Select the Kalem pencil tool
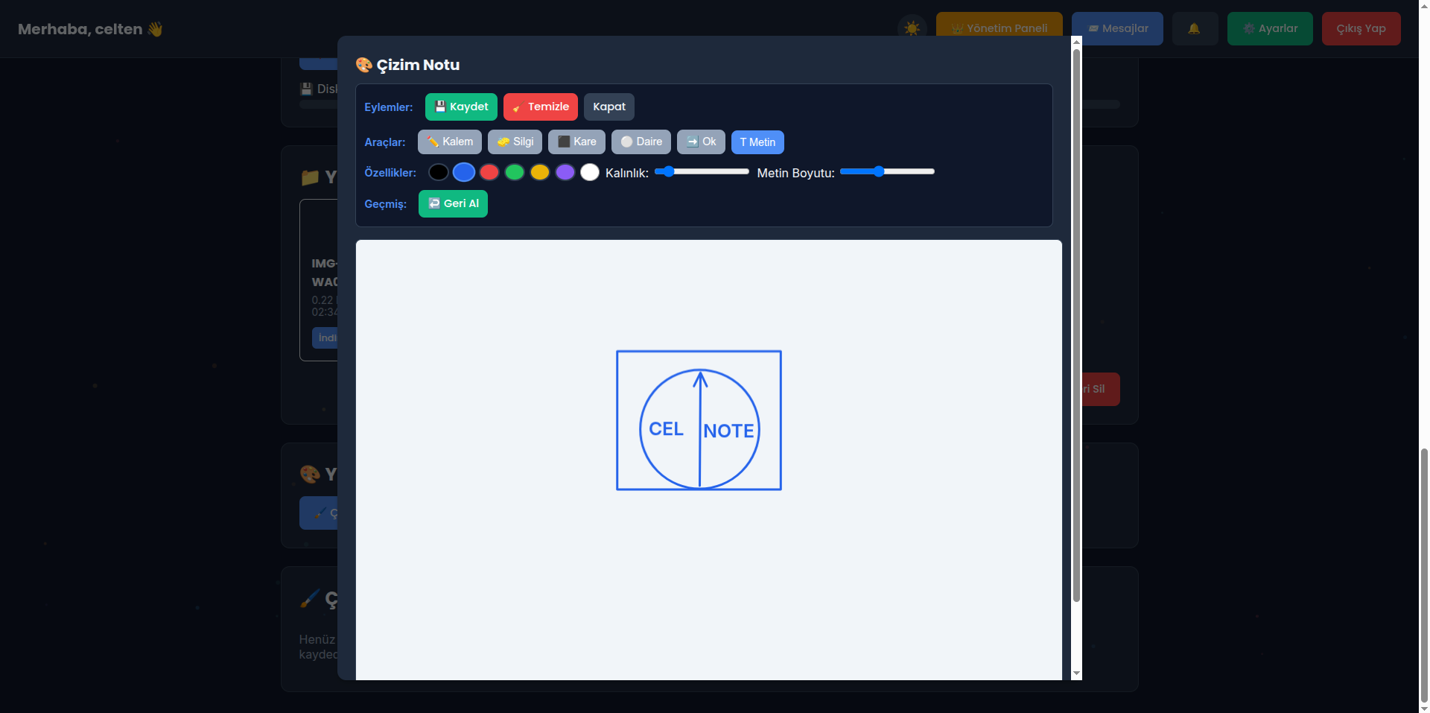1430x713 pixels. point(449,142)
